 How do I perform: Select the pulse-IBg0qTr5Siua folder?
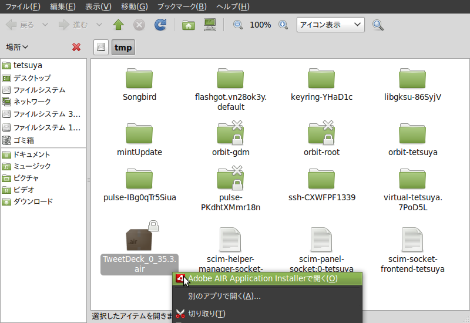click(x=139, y=185)
